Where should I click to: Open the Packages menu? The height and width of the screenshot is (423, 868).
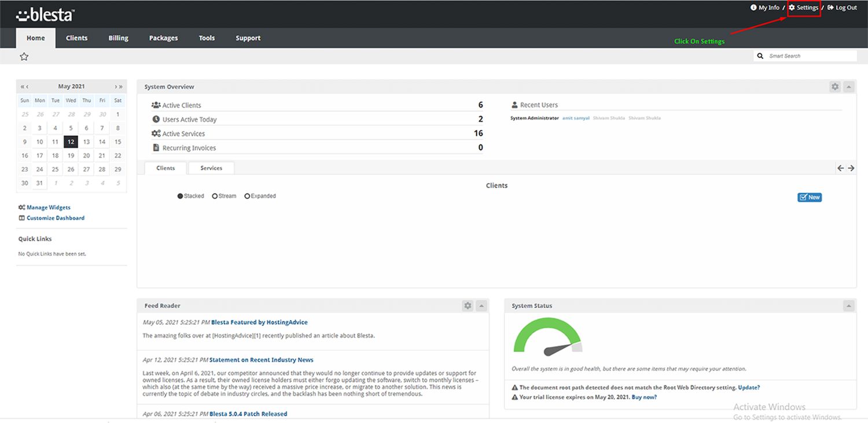pos(163,38)
